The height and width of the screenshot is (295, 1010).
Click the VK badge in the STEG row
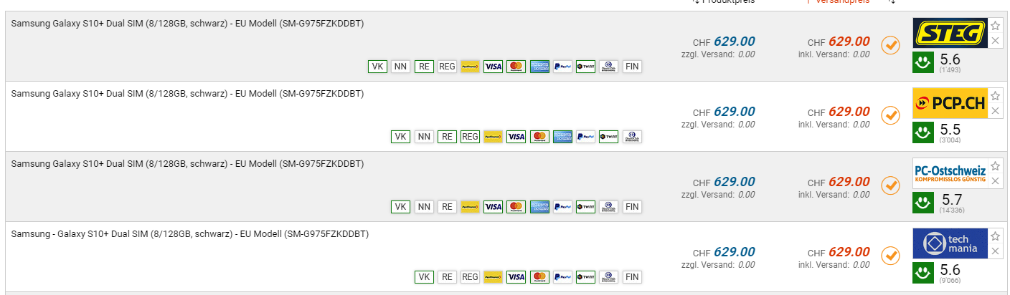click(x=377, y=67)
